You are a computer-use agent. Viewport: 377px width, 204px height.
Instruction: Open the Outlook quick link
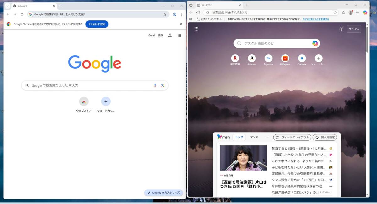[302, 60]
